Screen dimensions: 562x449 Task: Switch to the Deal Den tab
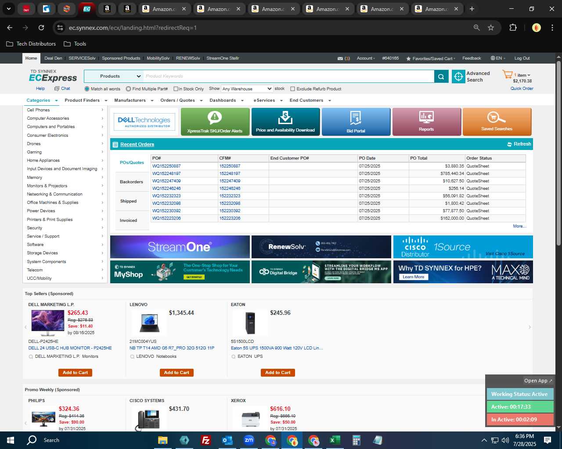tap(53, 58)
